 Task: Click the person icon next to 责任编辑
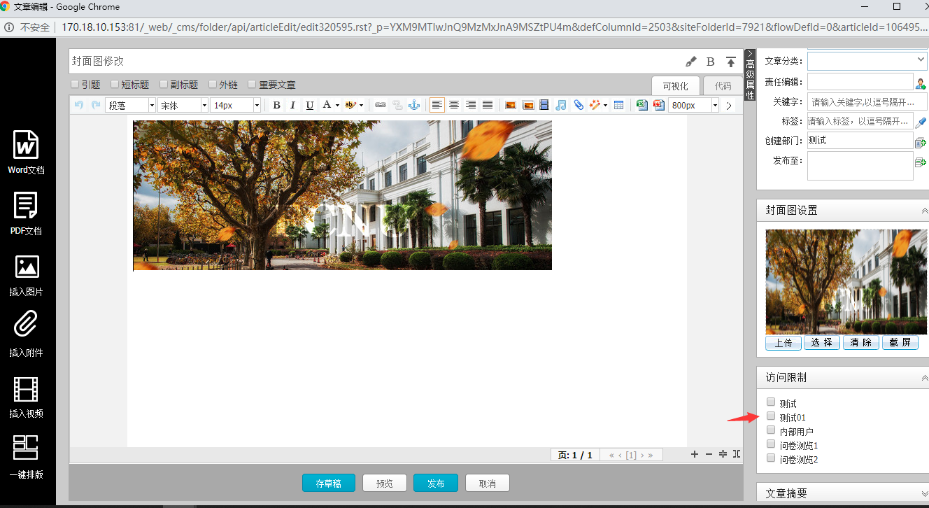tap(921, 83)
